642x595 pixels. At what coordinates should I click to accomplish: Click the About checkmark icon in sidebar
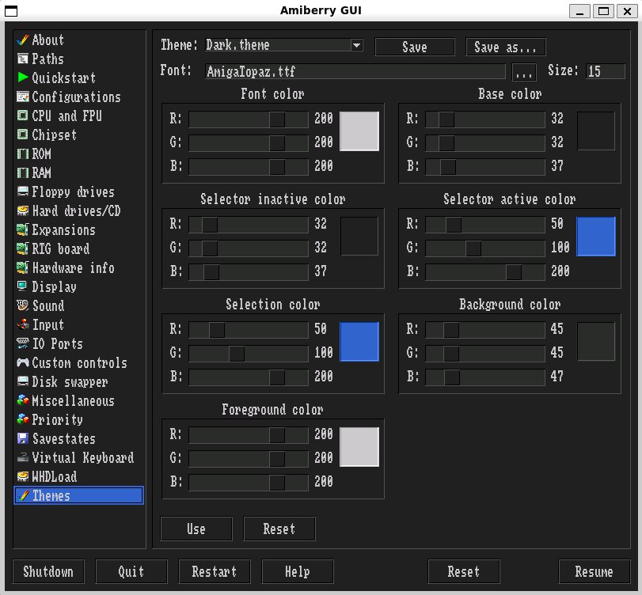point(23,40)
